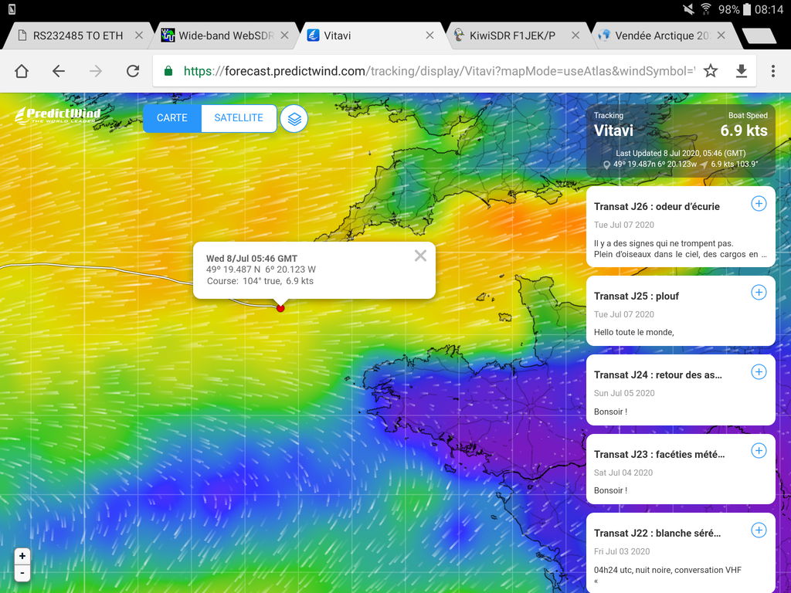Switch to the RS232485 TO ETH tab

tap(78, 36)
